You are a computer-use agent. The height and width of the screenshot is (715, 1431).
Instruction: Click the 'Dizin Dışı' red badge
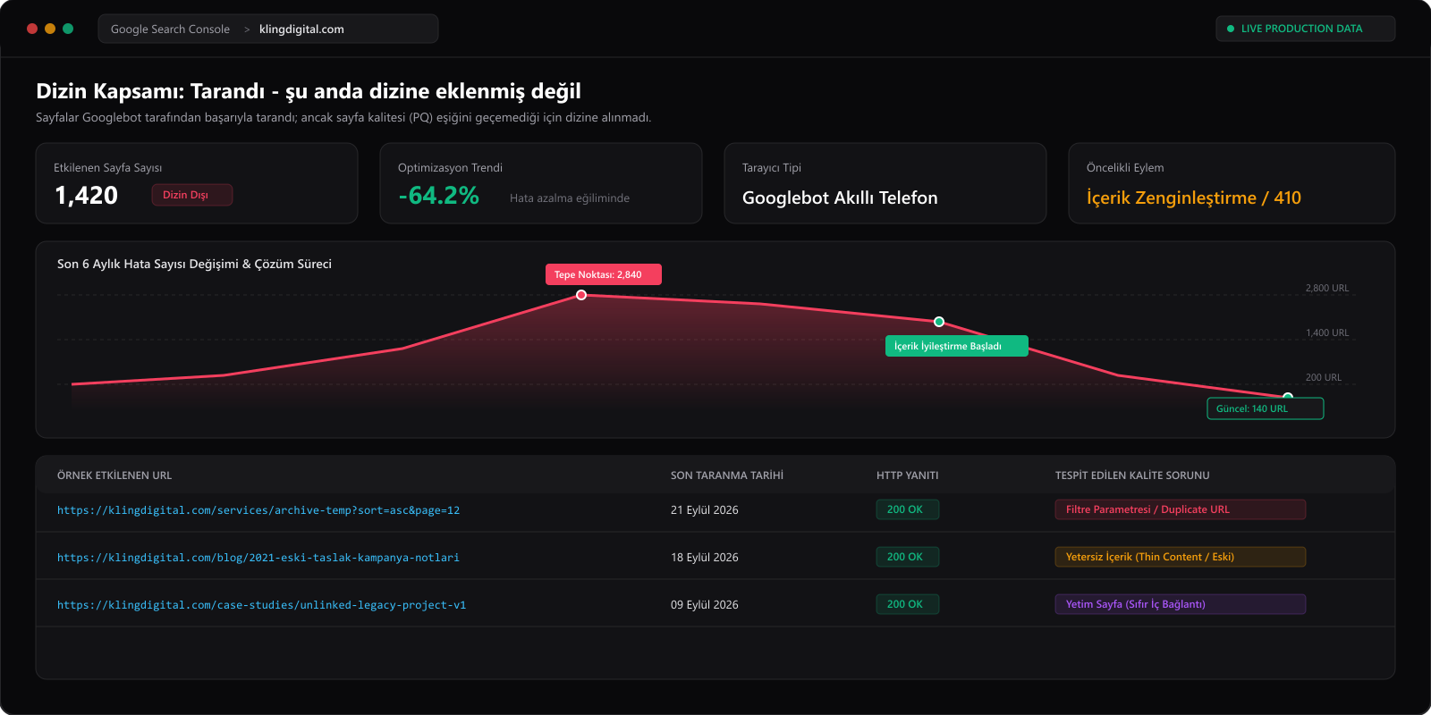(192, 195)
